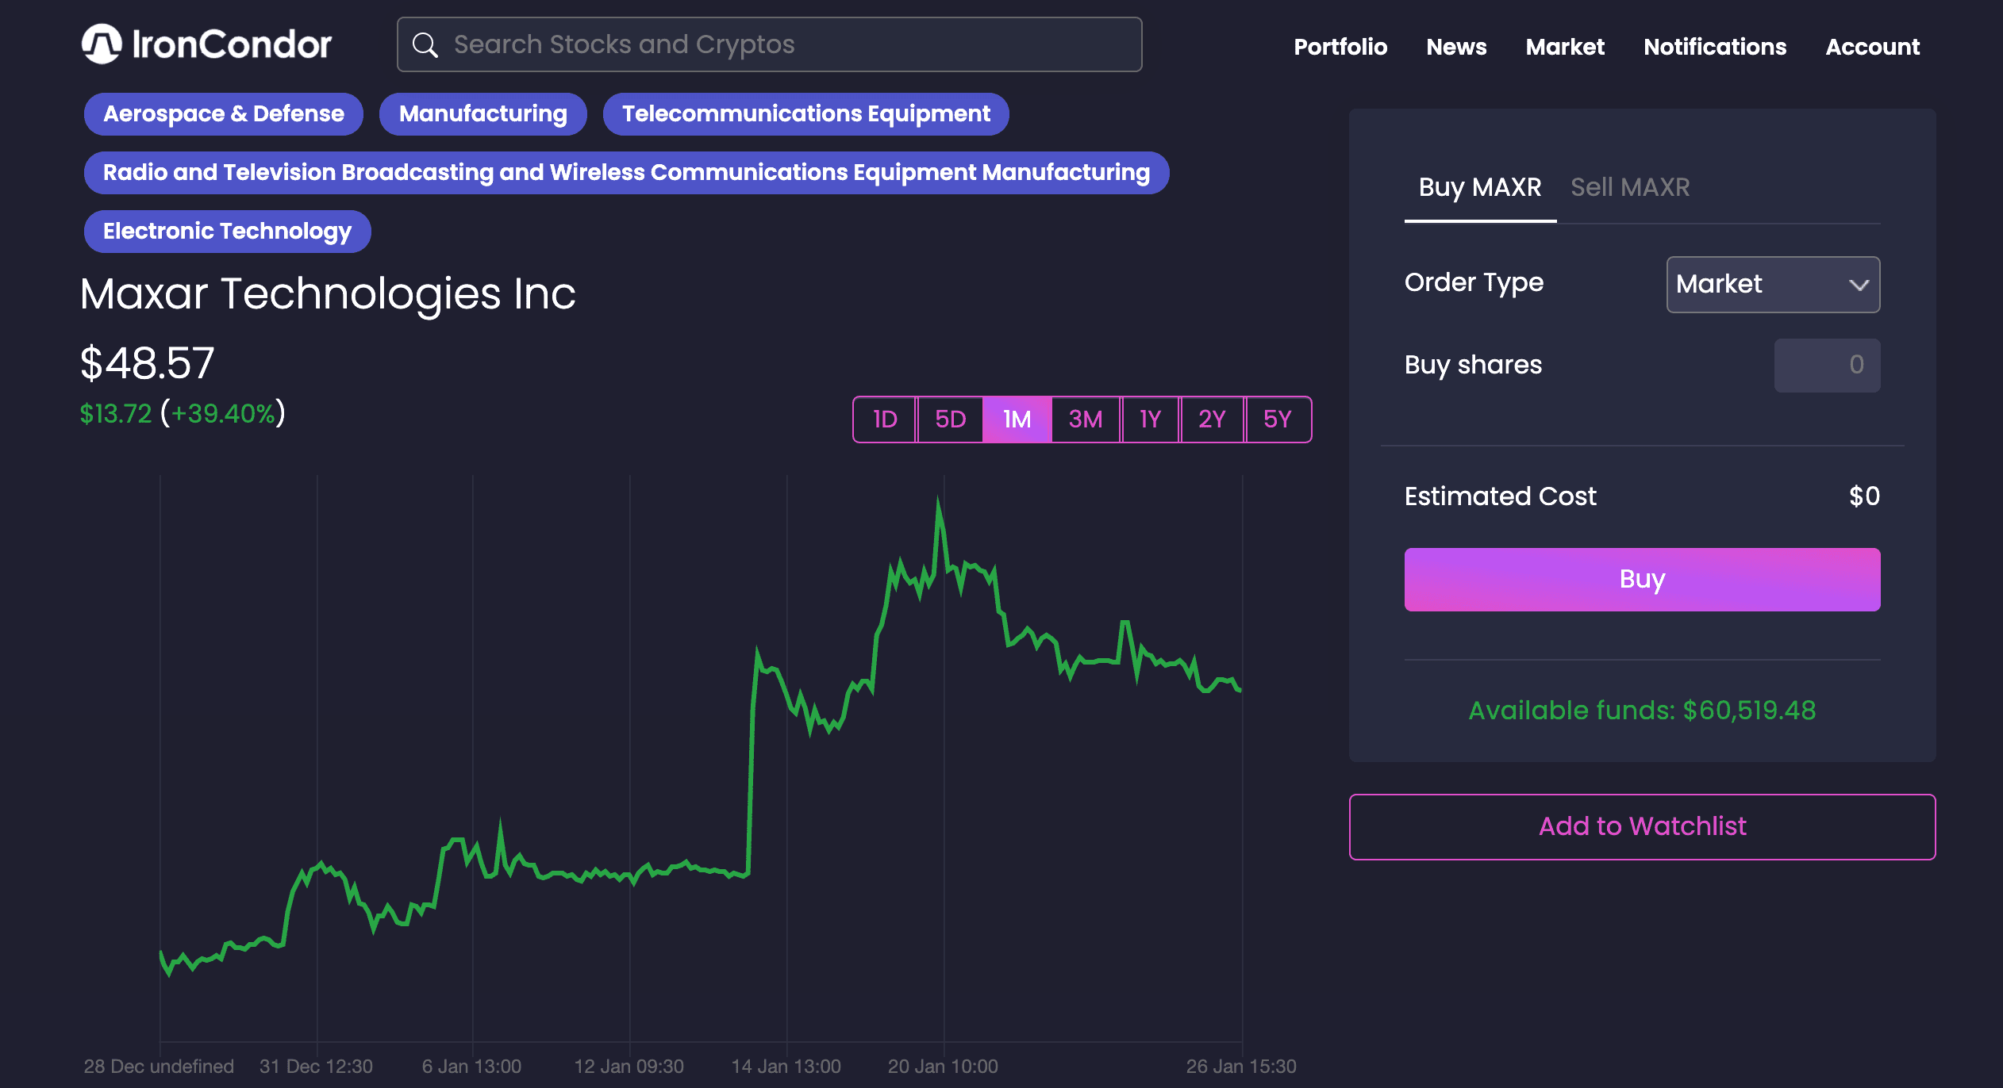The image size is (2003, 1088).
Task: Go to the News section
Action: (1456, 47)
